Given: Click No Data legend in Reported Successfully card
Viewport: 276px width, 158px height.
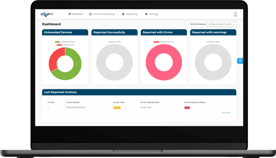Looking at the screenshot, I should tap(114, 42).
